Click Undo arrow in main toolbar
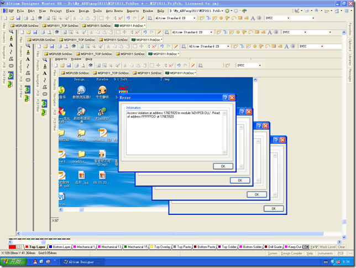The image size is (356, 268). (x=128, y=18)
